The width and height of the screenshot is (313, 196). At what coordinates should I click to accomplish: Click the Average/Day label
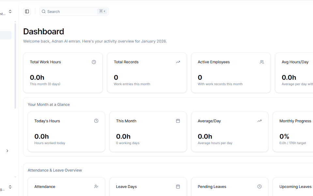[209, 121]
